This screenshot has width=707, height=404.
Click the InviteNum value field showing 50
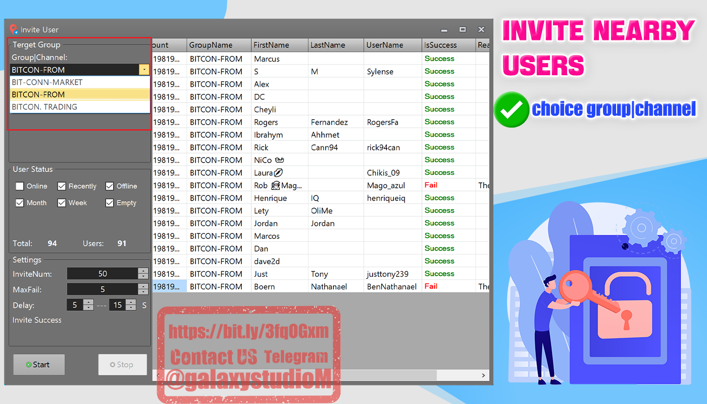pos(104,273)
